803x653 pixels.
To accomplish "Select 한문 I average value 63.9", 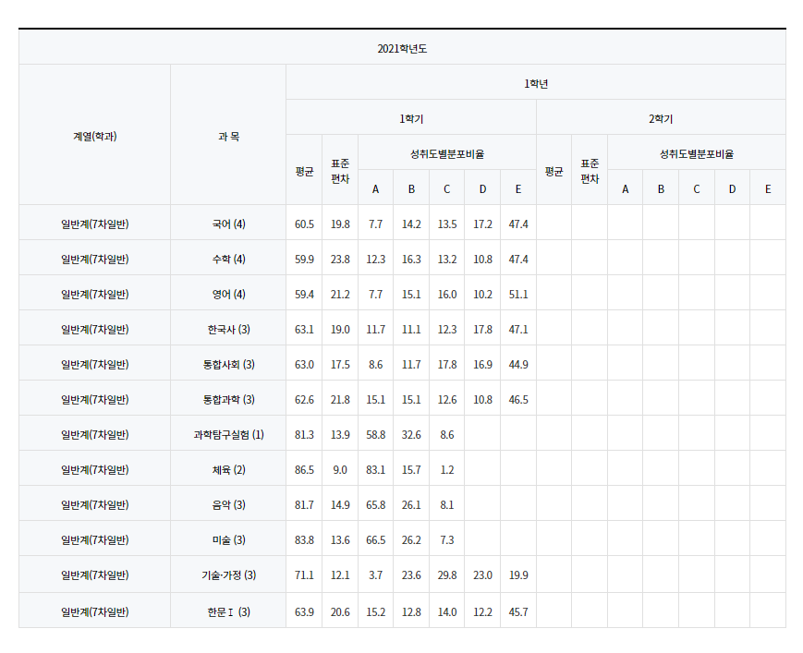I will (x=304, y=611).
